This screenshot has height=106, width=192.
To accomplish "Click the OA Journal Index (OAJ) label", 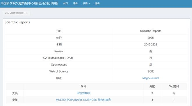I will 58,58.
